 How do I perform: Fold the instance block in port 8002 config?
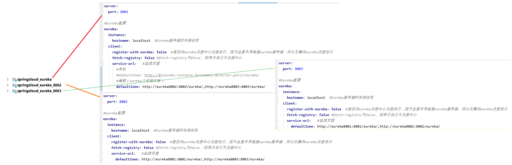pos(101,125)
